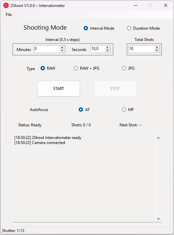Increase the Seconds value with up arrow
This screenshot has height=235, width=174.
click(107, 48)
